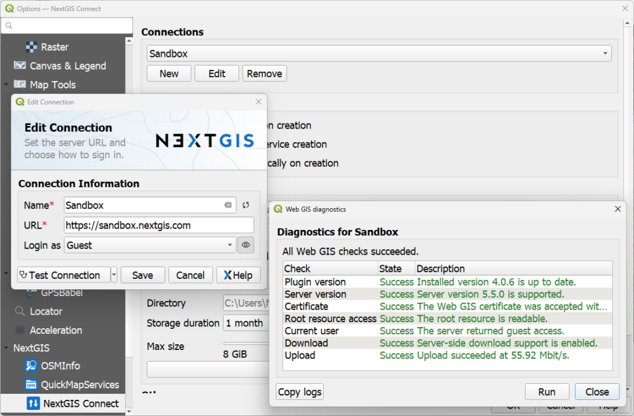
Task: Select the Plugin version diagnostics row
Action: (448, 282)
